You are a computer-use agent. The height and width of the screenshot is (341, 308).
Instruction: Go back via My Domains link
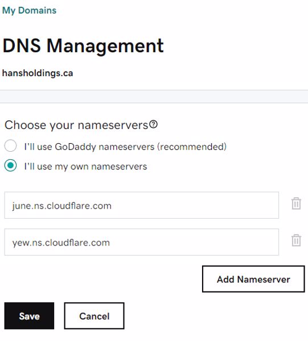click(x=29, y=10)
